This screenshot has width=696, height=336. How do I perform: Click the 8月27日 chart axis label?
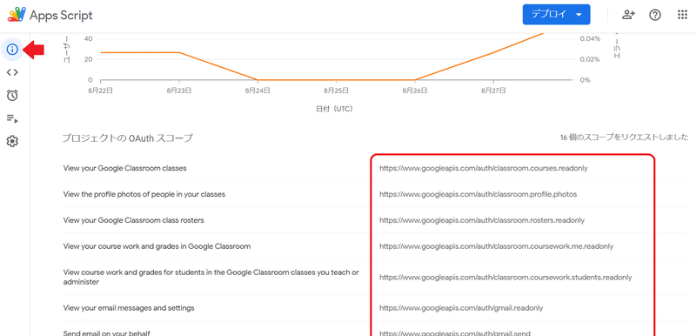click(493, 91)
